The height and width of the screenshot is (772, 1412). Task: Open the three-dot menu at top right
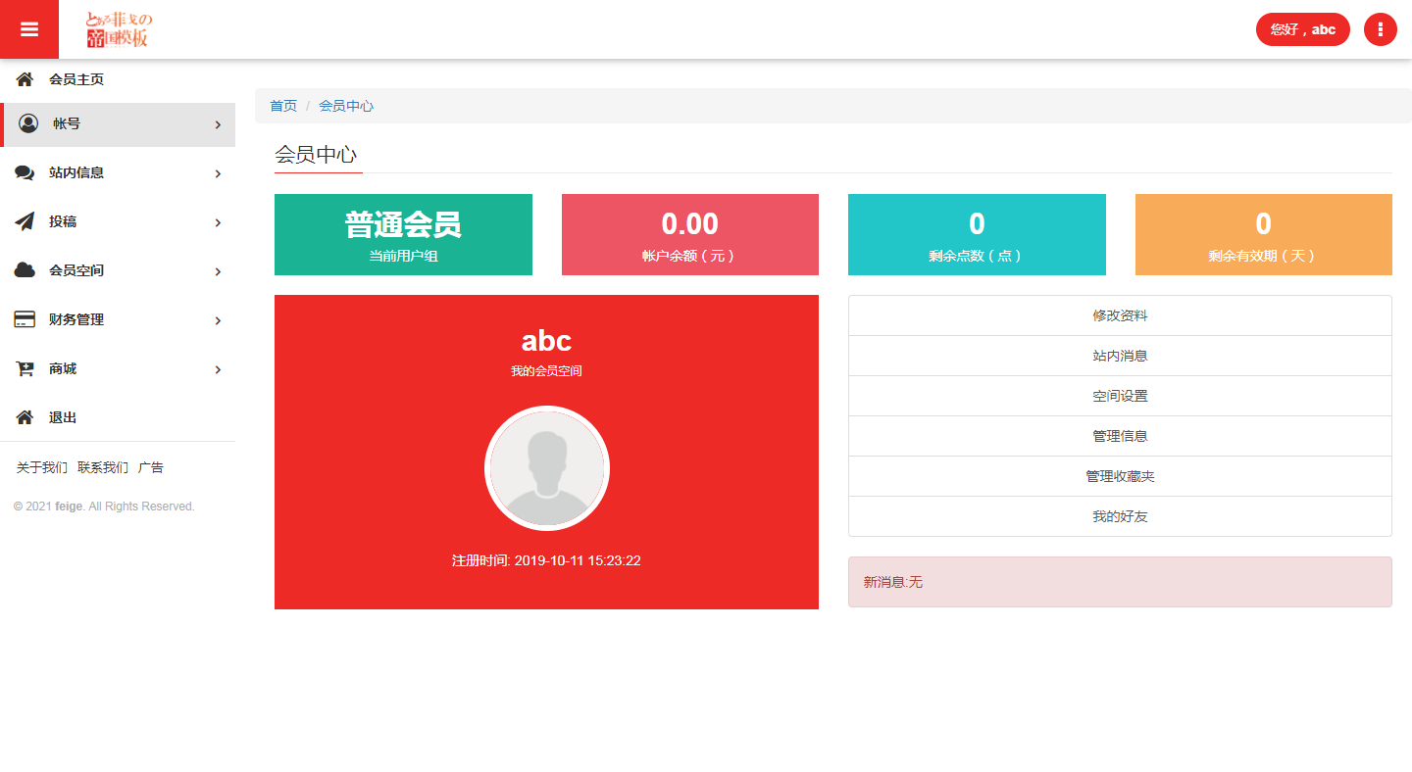1380,28
